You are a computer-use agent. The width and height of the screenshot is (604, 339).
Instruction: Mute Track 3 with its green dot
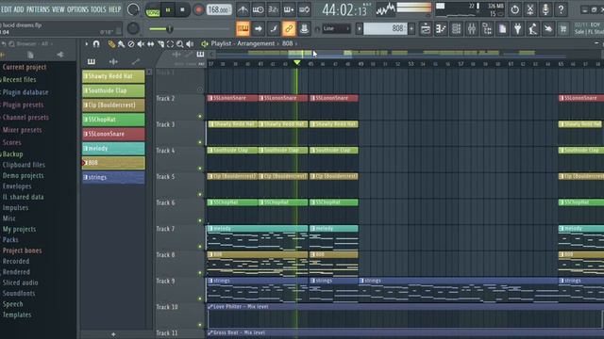tap(200, 142)
